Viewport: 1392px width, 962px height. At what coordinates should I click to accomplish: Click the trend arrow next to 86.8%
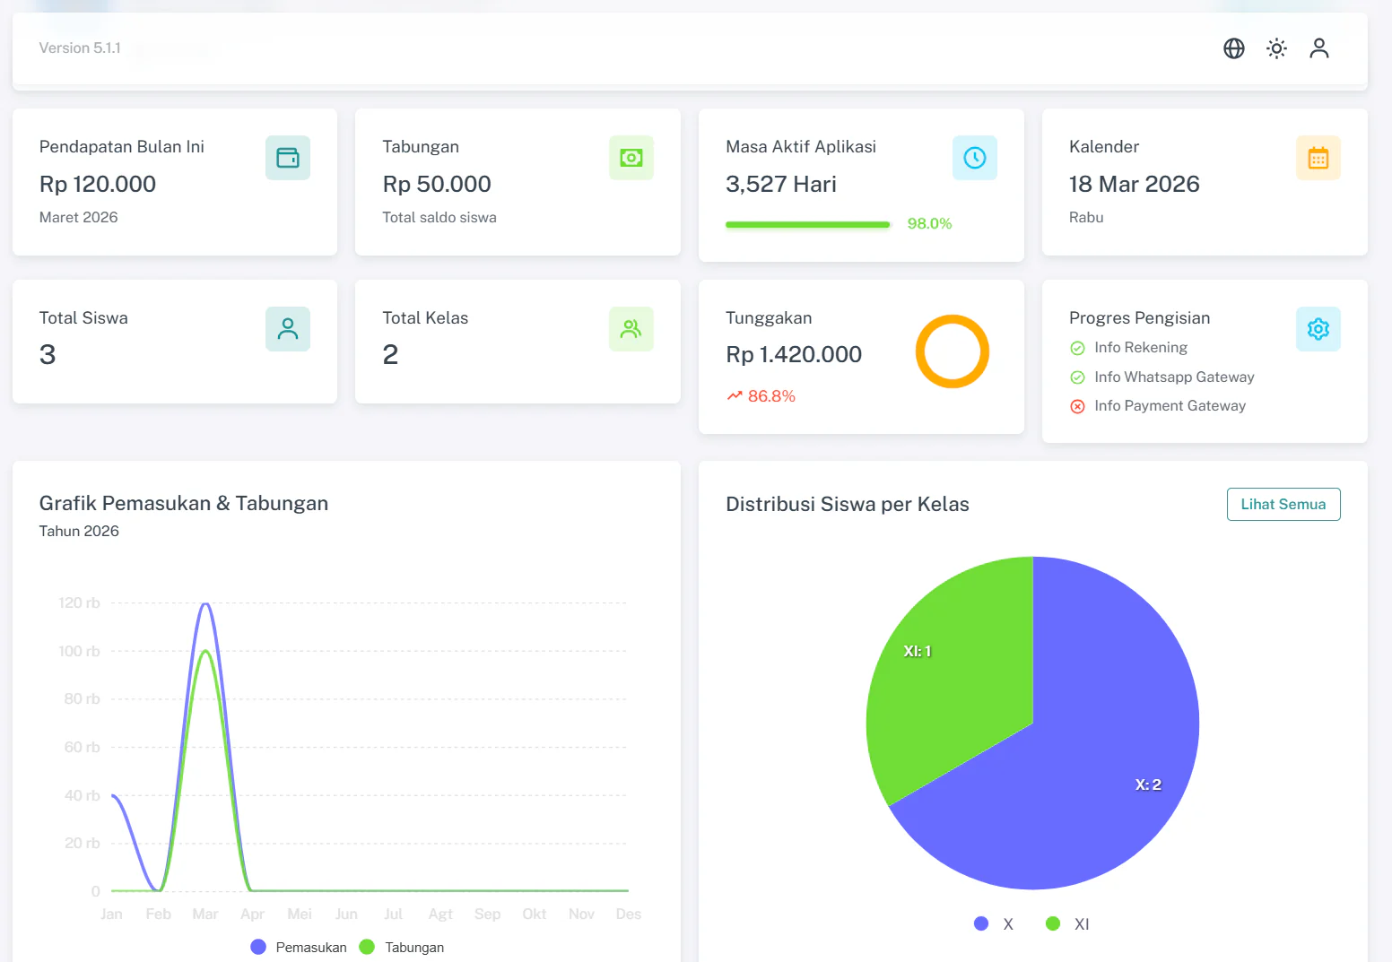(735, 395)
